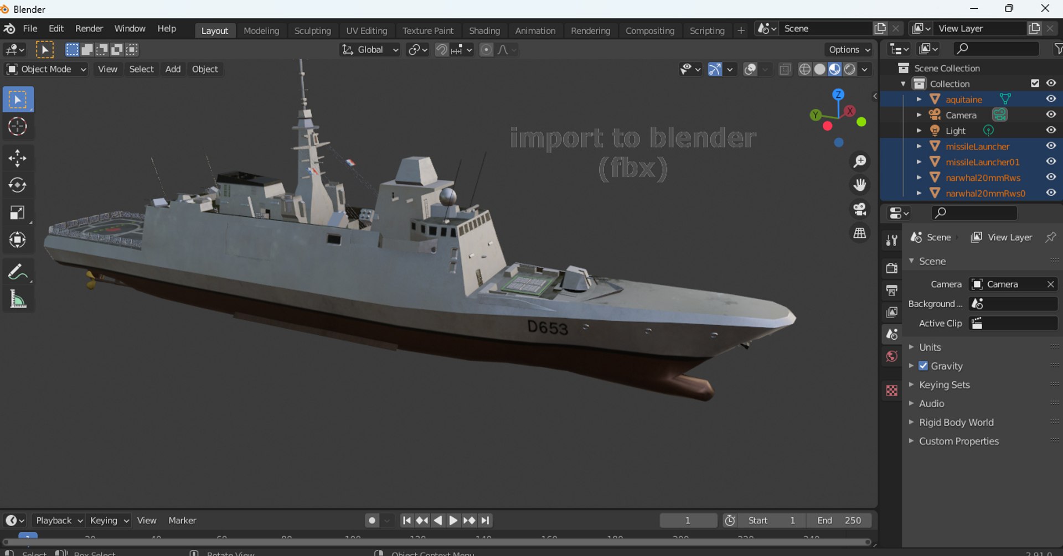Clear the Camera field with X
1063x556 pixels.
point(1050,284)
